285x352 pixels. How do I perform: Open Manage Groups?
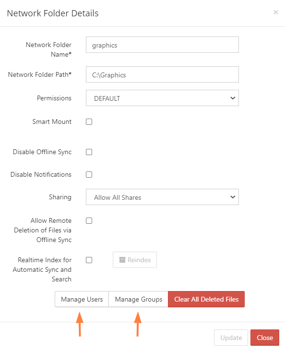click(x=139, y=299)
